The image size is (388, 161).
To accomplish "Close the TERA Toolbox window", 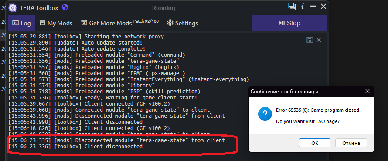I will point(323,7).
